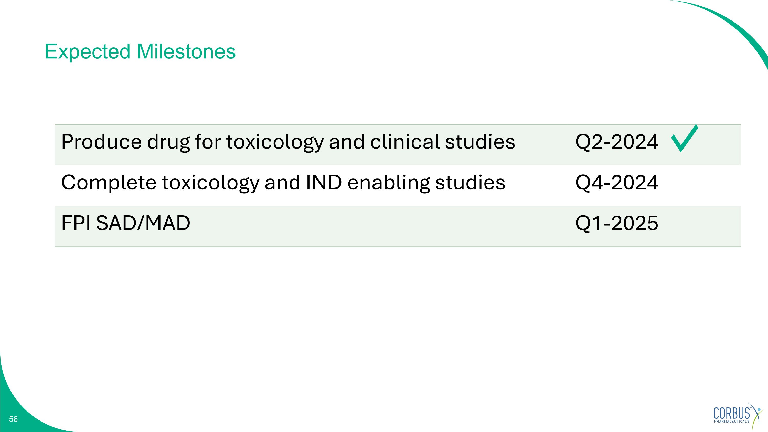
Task: Click the green checkmark beside Q2-2024
Action: [x=684, y=139]
